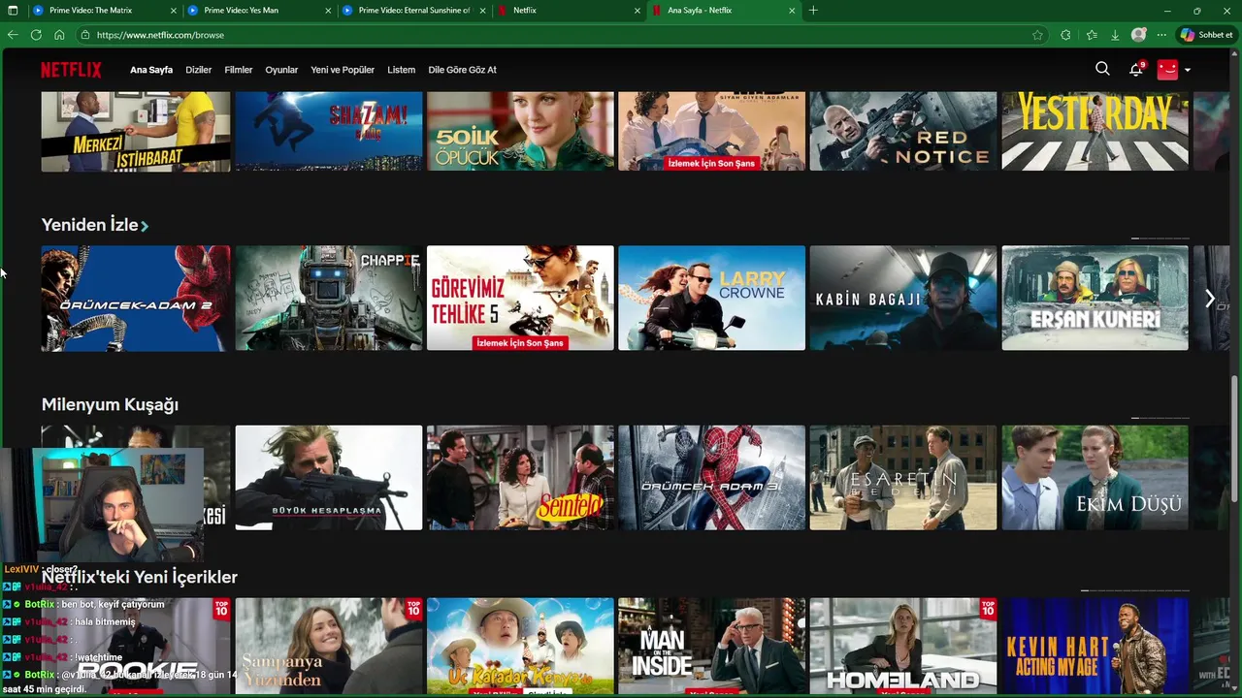Open the Erşan Kuneri thumbnail
1242x698 pixels.
coord(1095,298)
